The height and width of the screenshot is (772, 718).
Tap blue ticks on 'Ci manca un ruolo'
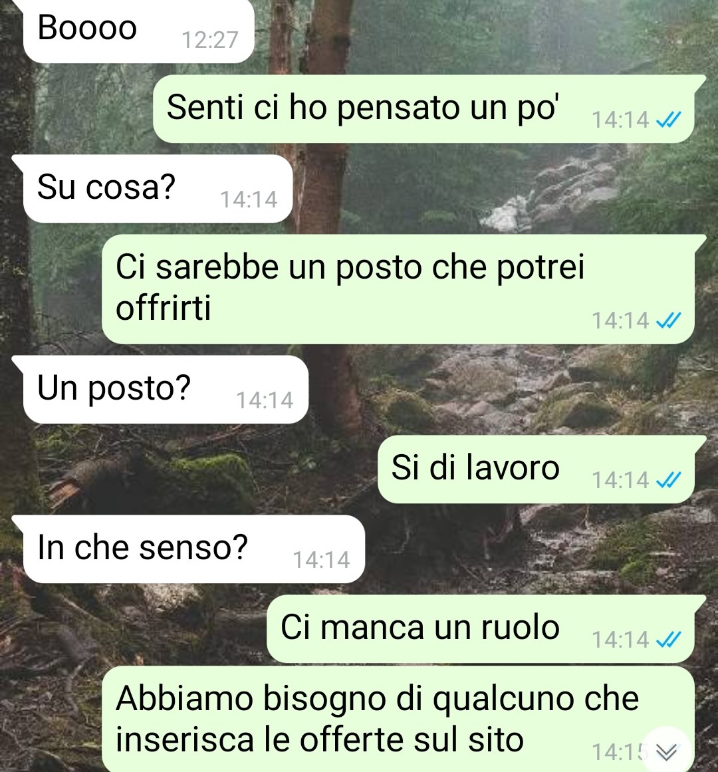tap(669, 640)
